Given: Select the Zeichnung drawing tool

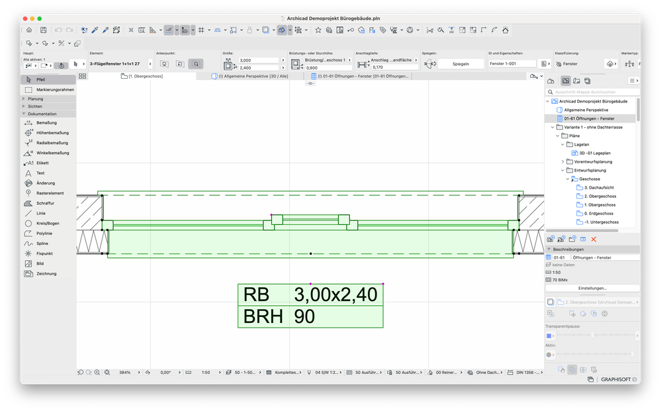Looking at the screenshot, I should pos(48,273).
